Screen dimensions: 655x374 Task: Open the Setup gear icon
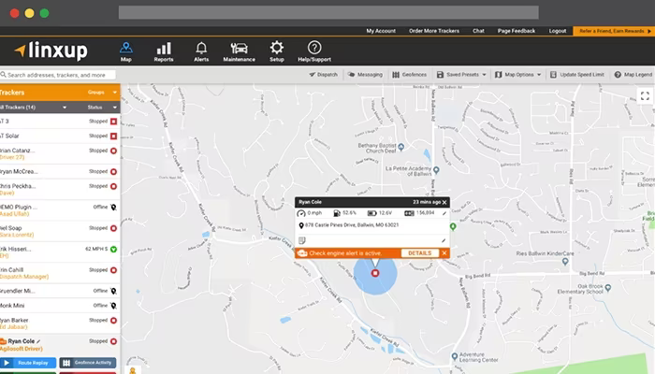pyautogui.click(x=277, y=51)
